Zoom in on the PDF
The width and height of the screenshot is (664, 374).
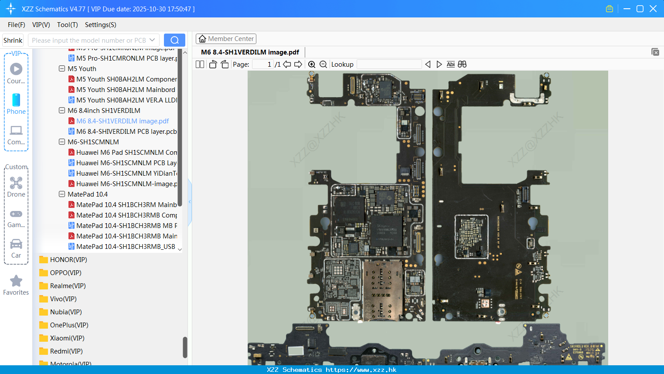[312, 65]
